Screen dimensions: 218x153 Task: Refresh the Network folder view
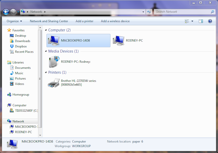149,12
